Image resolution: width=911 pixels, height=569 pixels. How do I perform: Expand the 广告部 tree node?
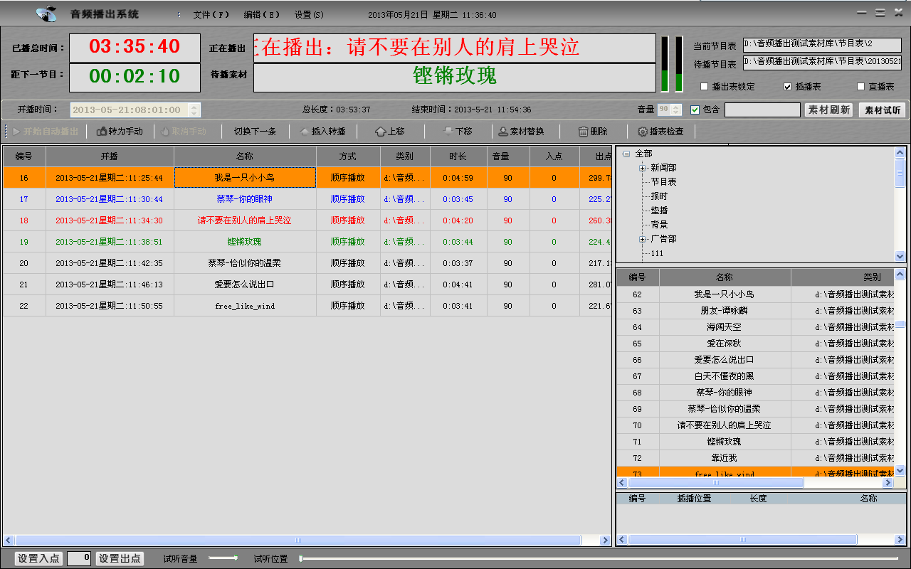tap(643, 239)
